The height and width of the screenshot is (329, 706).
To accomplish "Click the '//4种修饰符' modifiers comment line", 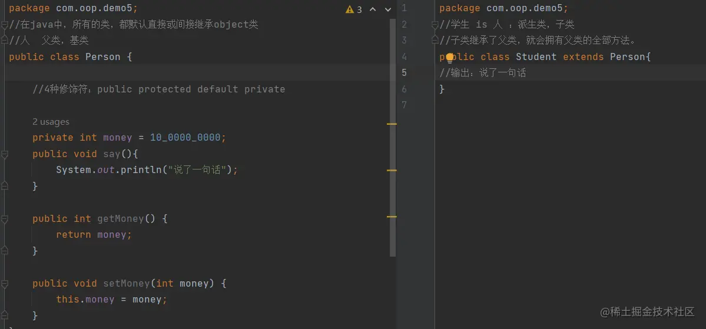I will click(158, 89).
